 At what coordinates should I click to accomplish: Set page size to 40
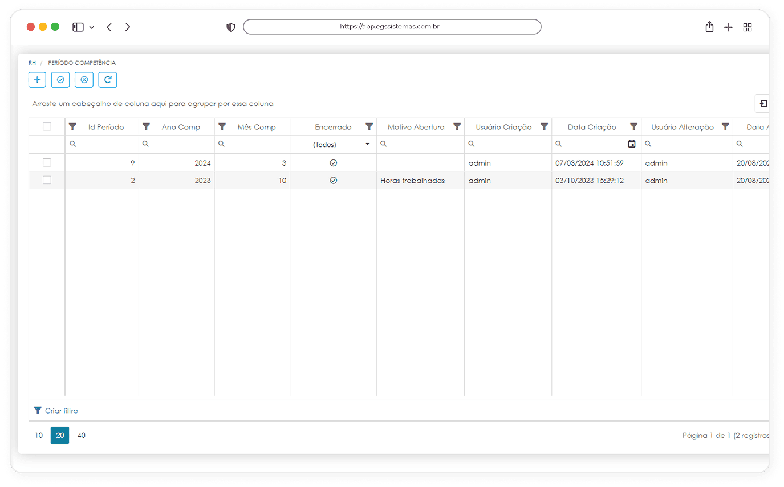(x=82, y=435)
